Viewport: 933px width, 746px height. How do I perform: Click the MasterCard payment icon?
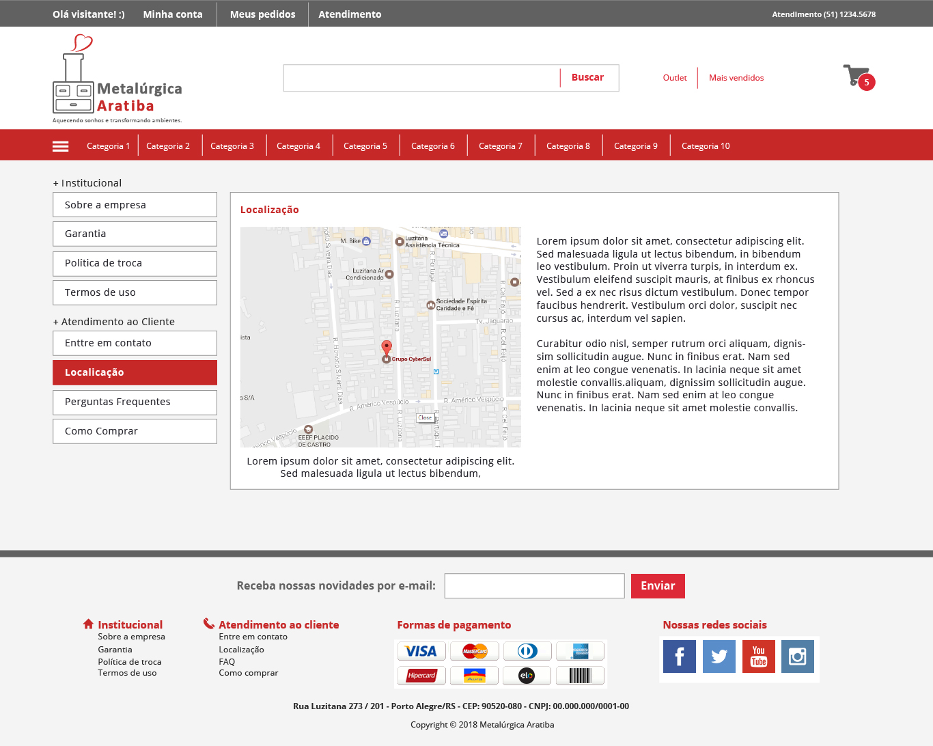pyautogui.click(x=475, y=651)
